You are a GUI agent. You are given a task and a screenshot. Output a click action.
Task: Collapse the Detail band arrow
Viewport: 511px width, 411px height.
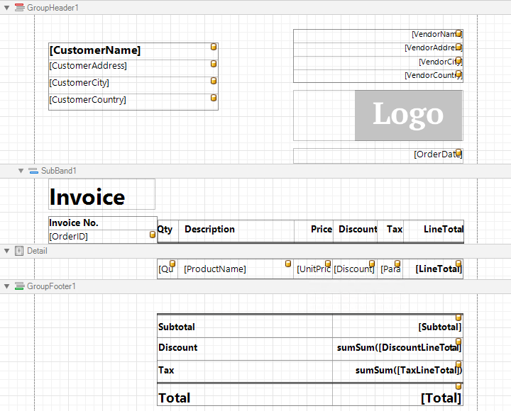pos(6,251)
